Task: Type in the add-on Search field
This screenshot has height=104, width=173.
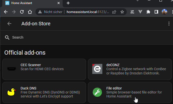Action: 75,37
